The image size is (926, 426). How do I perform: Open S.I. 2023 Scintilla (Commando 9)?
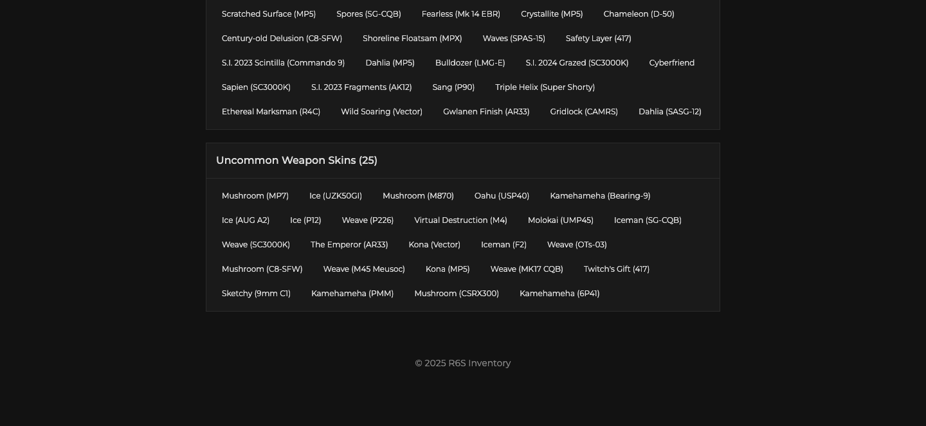[x=283, y=63]
